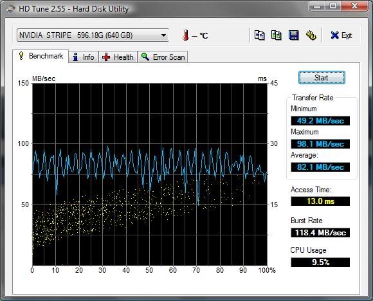Click the Burst Rate 118.4 MB/sec readout
This screenshot has height=301, width=373.
tap(320, 232)
